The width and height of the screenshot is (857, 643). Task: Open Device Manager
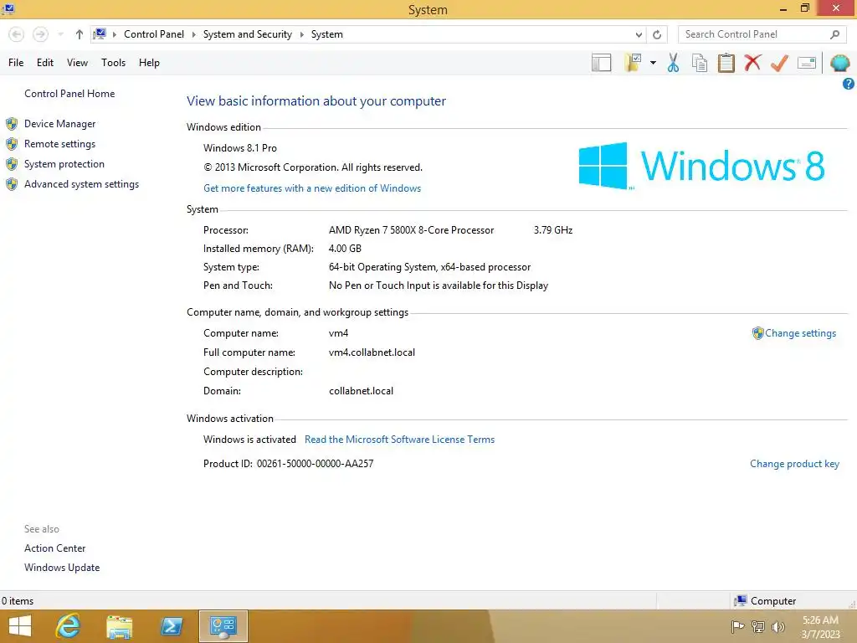[x=59, y=124]
